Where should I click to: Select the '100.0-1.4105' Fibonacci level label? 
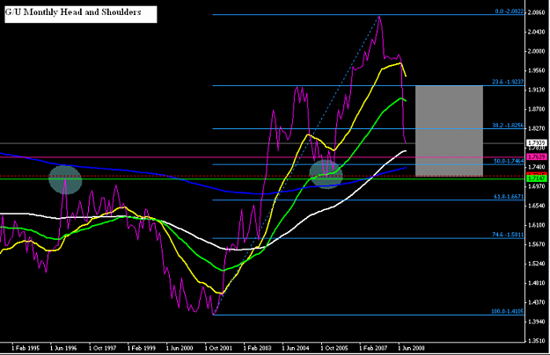click(508, 311)
